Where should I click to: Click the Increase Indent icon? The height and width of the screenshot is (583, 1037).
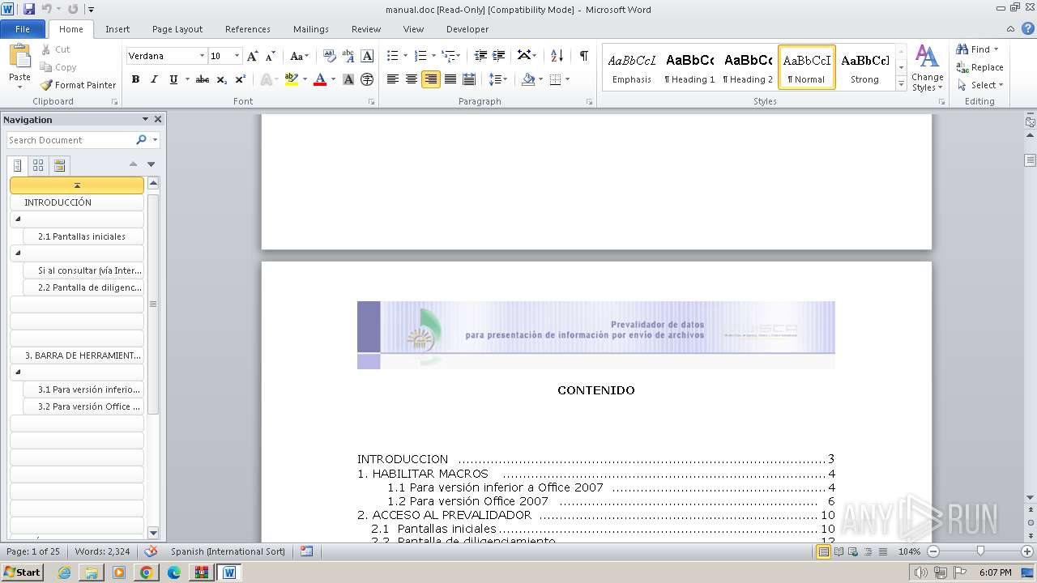point(499,56)
